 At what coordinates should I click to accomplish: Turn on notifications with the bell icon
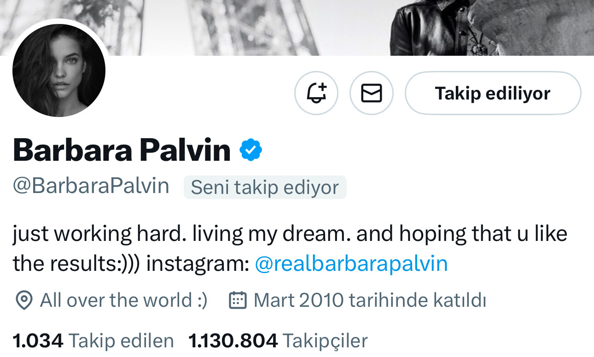[x=316, y=93]
